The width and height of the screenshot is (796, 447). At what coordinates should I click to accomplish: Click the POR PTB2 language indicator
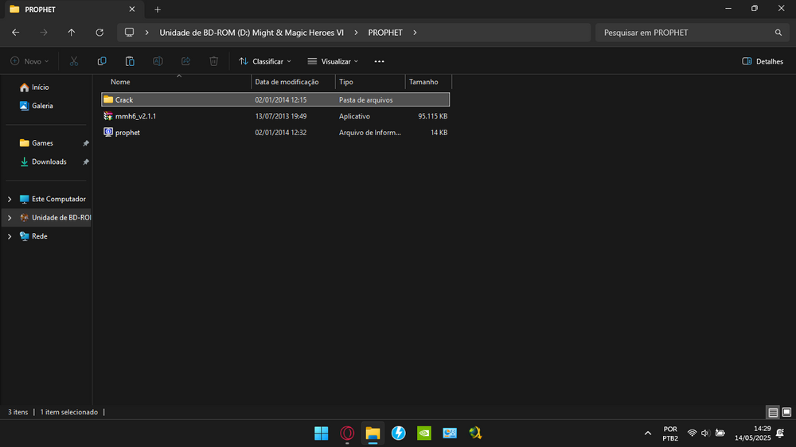click(x=670, y=433)
